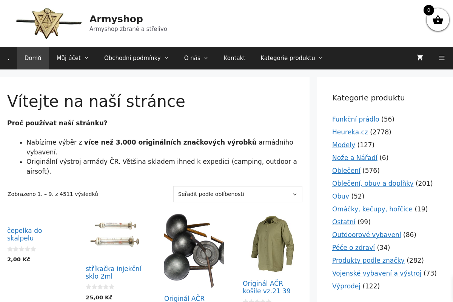This screenshot has width=453, height=302.
Task: Open the Domů menu item
Action: pyautogui.click(x=32, y=58)
